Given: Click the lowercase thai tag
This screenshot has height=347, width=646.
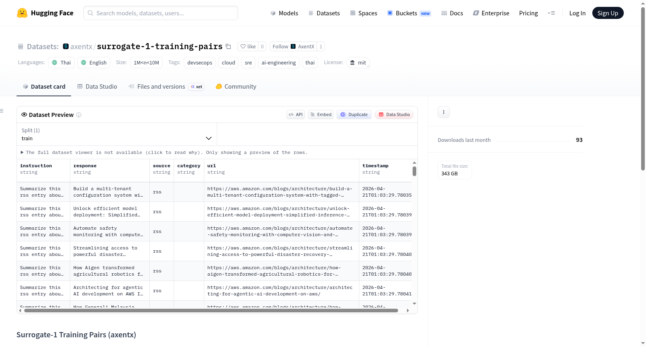Looking at the screenshot, I should click(310, 62).
